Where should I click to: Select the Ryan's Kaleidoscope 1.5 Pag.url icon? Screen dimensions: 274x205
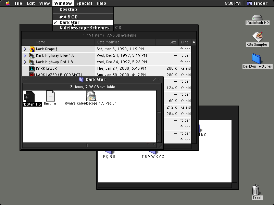tap(91, 96)
